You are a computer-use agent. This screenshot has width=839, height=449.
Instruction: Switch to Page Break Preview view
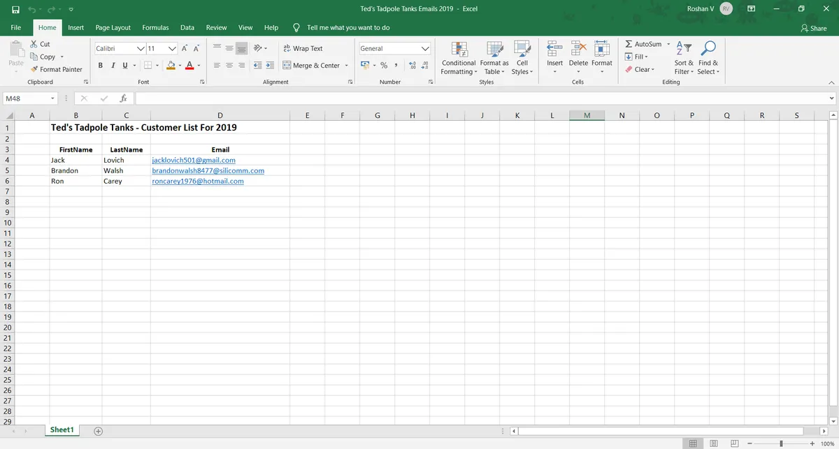[x=734, y=443]
